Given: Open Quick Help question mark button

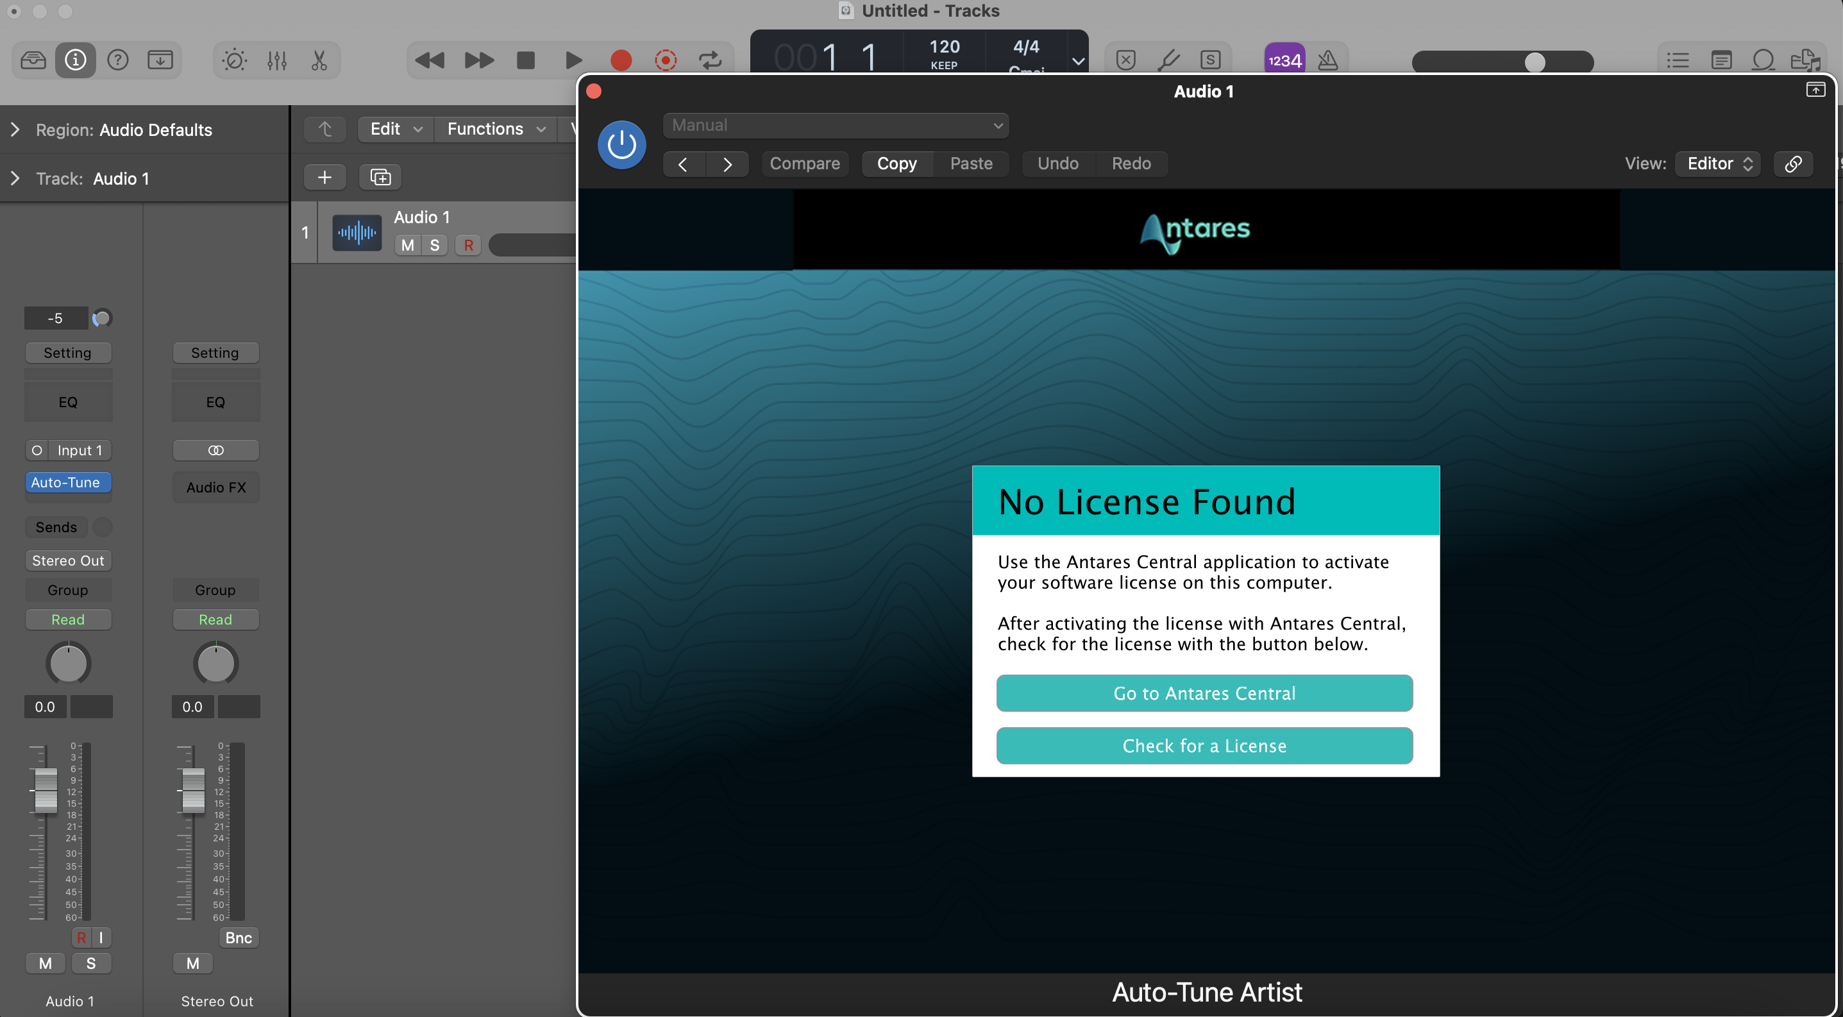Looking at the screenshot, I should click(x=117, y=60).
